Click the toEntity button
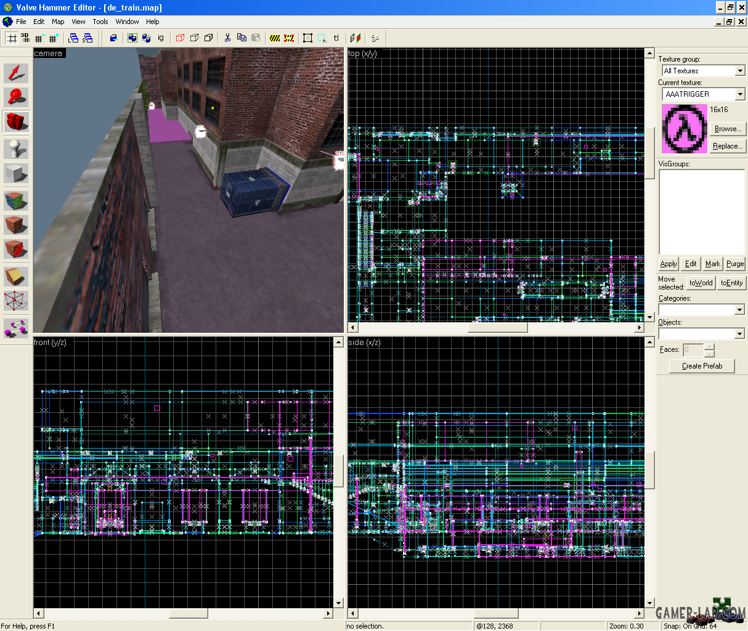Screen dimensions: 748x631 732,283
